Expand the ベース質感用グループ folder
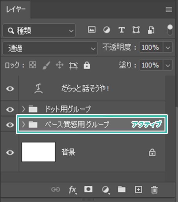 (x=23, y=124)
